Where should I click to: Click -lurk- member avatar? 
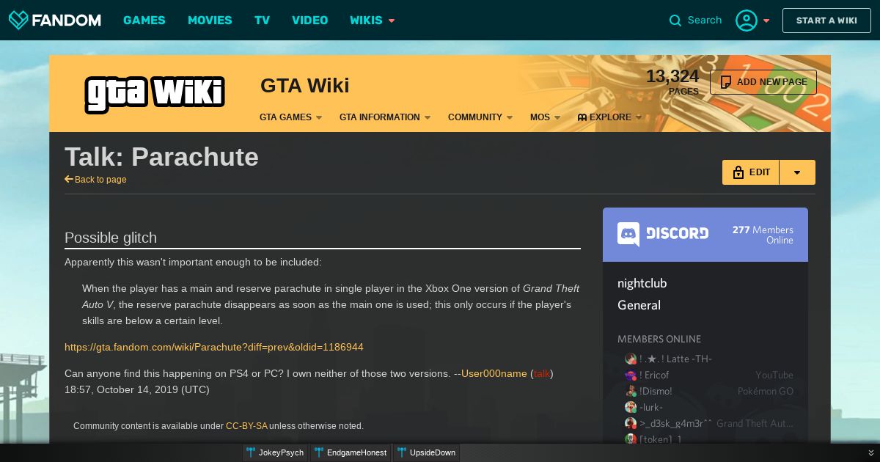(x=630, y=407)
